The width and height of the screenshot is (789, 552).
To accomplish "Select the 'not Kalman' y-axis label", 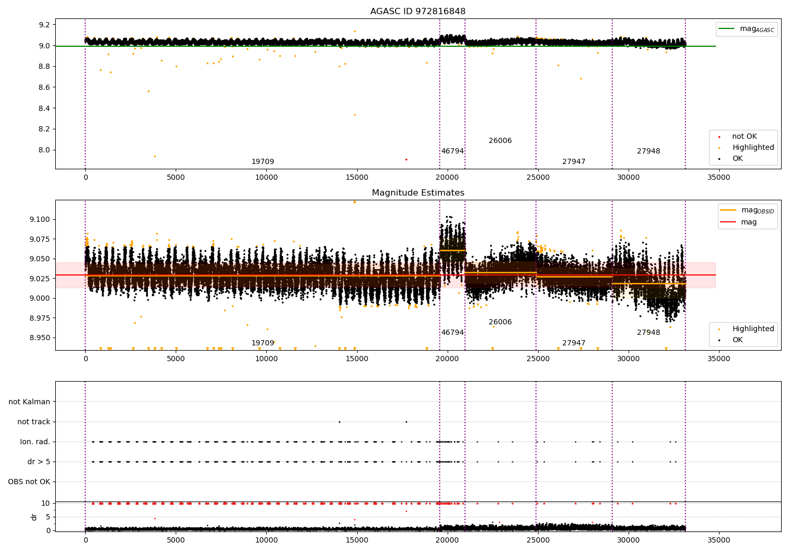I will 29,402.
